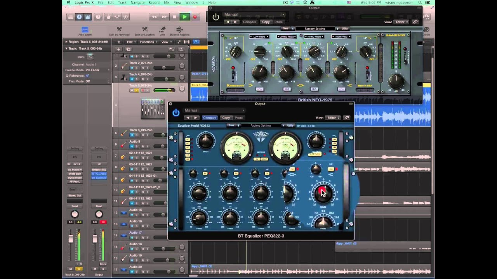Toggle the Catch Playhead button

[x=196, y=42]
